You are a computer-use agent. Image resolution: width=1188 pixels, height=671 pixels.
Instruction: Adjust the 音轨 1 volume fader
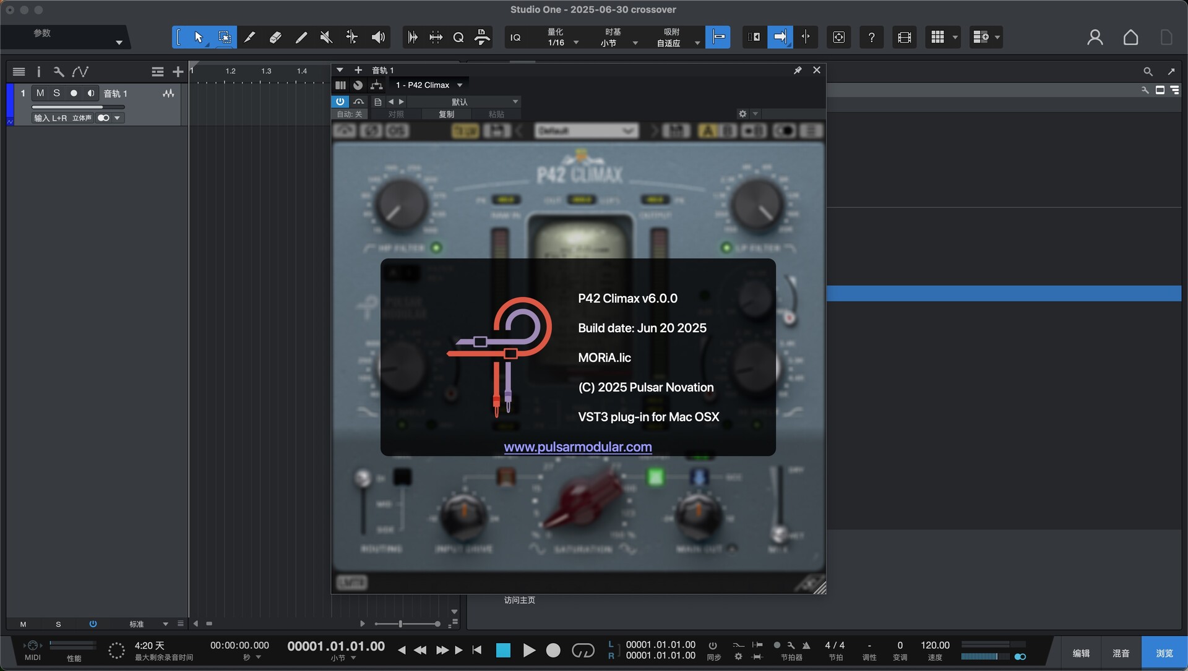click(78, 107)
